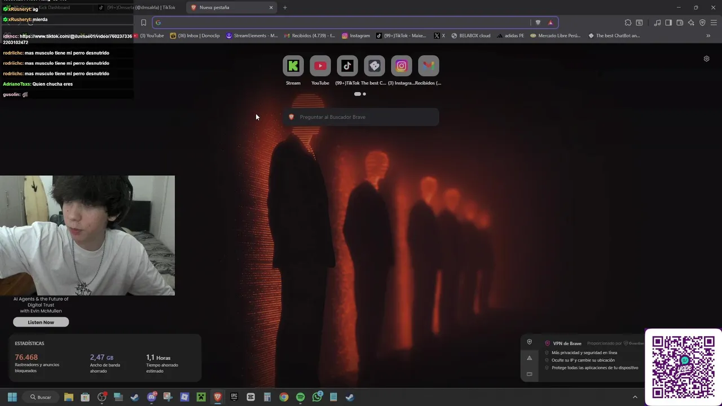The width and height of the screenshot is (722, 406).
Task: Select the Rewards triangle tab in the widget
Action: [x=529, y=358]
